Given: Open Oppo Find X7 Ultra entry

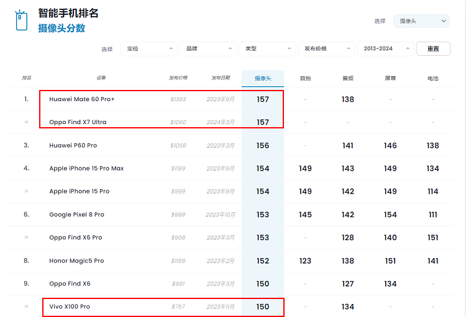Looking at the screenshot, I should [x=78, y=122].
